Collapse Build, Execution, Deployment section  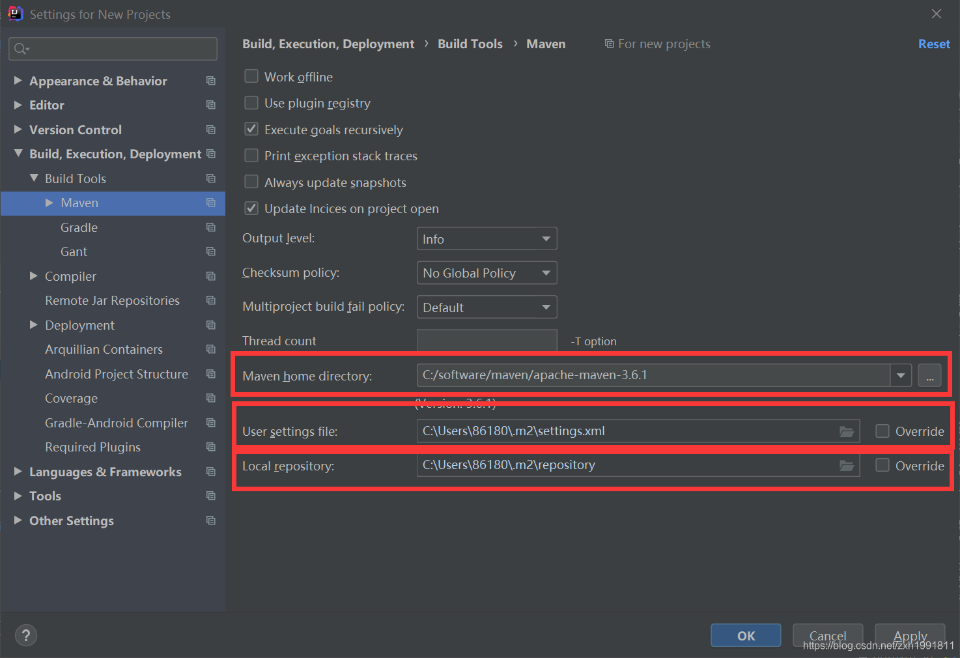coord(18,153)
